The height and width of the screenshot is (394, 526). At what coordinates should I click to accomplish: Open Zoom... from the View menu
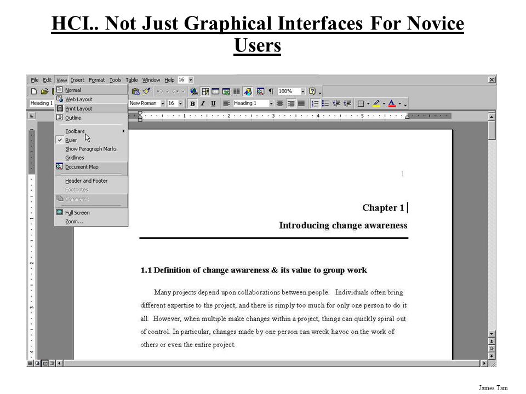91,222
